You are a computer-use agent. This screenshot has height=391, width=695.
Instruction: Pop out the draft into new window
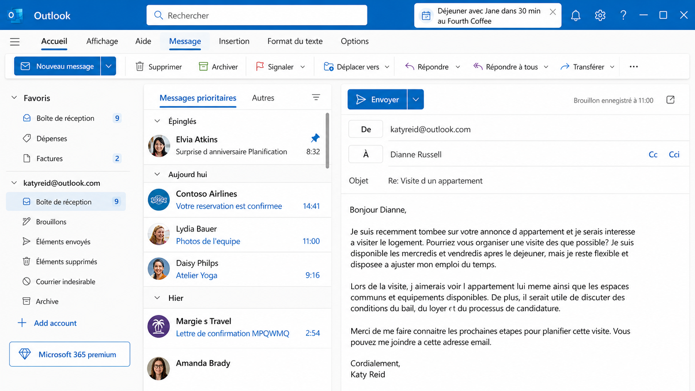pyautogui.click(x=670, y=100)
